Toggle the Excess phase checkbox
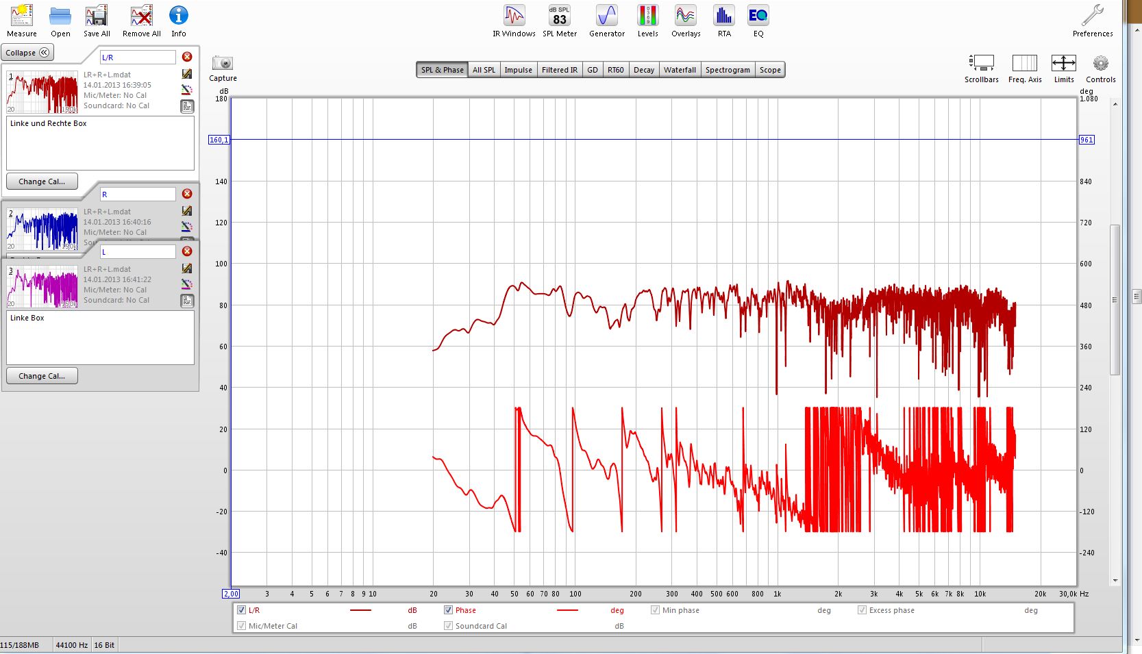 tap(862, 609)
